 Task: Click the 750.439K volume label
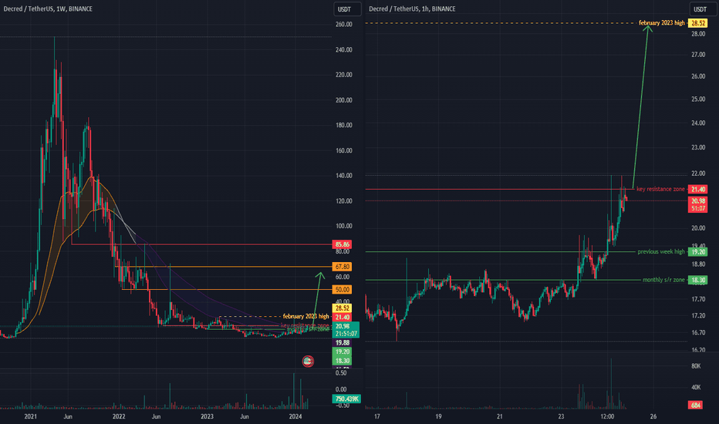(x=346, y=399)
